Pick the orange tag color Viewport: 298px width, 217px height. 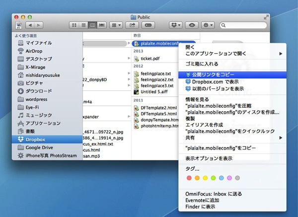tap(197, 178)
